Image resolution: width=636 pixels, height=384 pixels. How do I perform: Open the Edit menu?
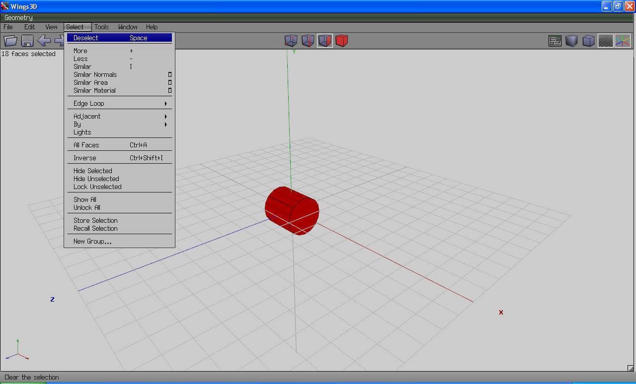[x=30, y=27]
